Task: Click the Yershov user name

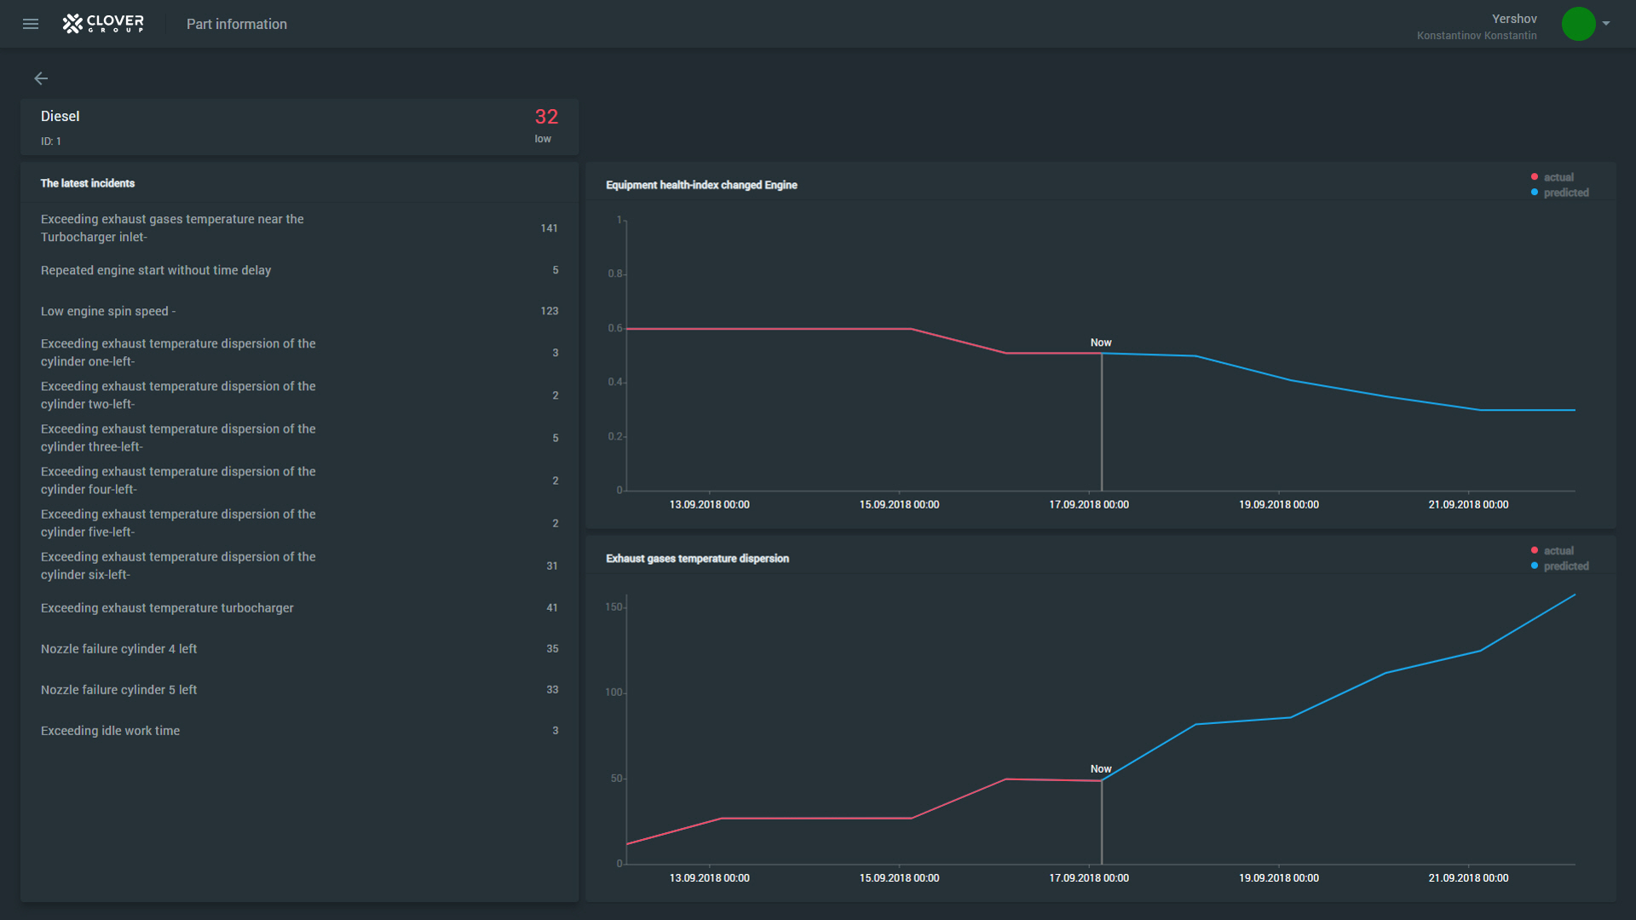Action: click(1514, 19)
